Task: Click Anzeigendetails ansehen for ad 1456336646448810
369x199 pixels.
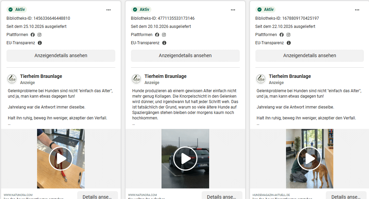Action: pos(61,55)
